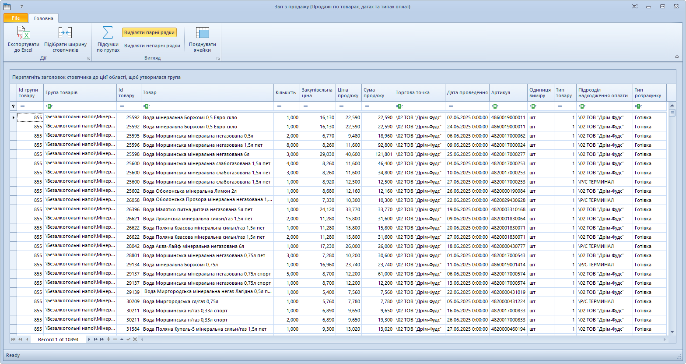Sort by the Кількість column header
The height and width of the screenshot is (364, 686).
click(x=287, y=93)
